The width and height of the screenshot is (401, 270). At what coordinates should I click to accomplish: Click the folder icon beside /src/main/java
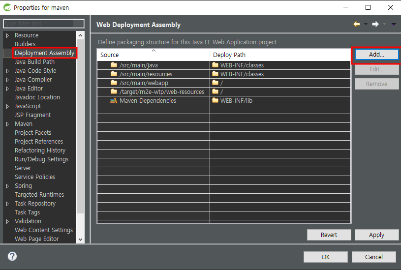[x=114, y=65]
